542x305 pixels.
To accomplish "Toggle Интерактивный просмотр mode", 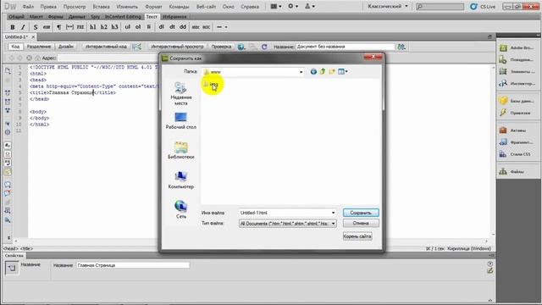I will coord(177,47).
